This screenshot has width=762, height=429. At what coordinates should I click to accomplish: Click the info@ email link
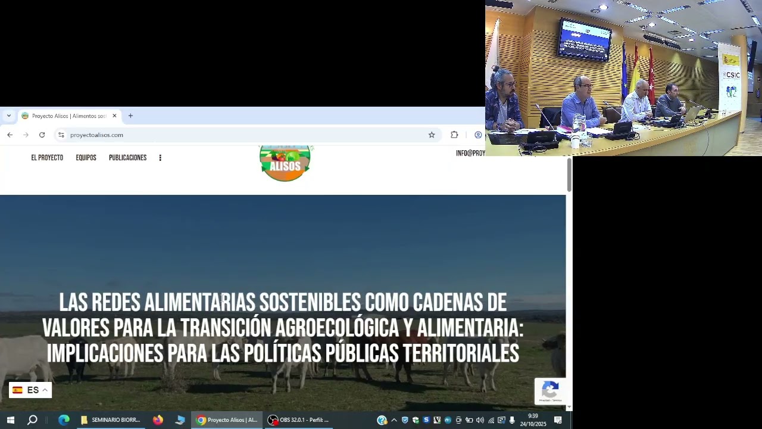click(470, 153)
